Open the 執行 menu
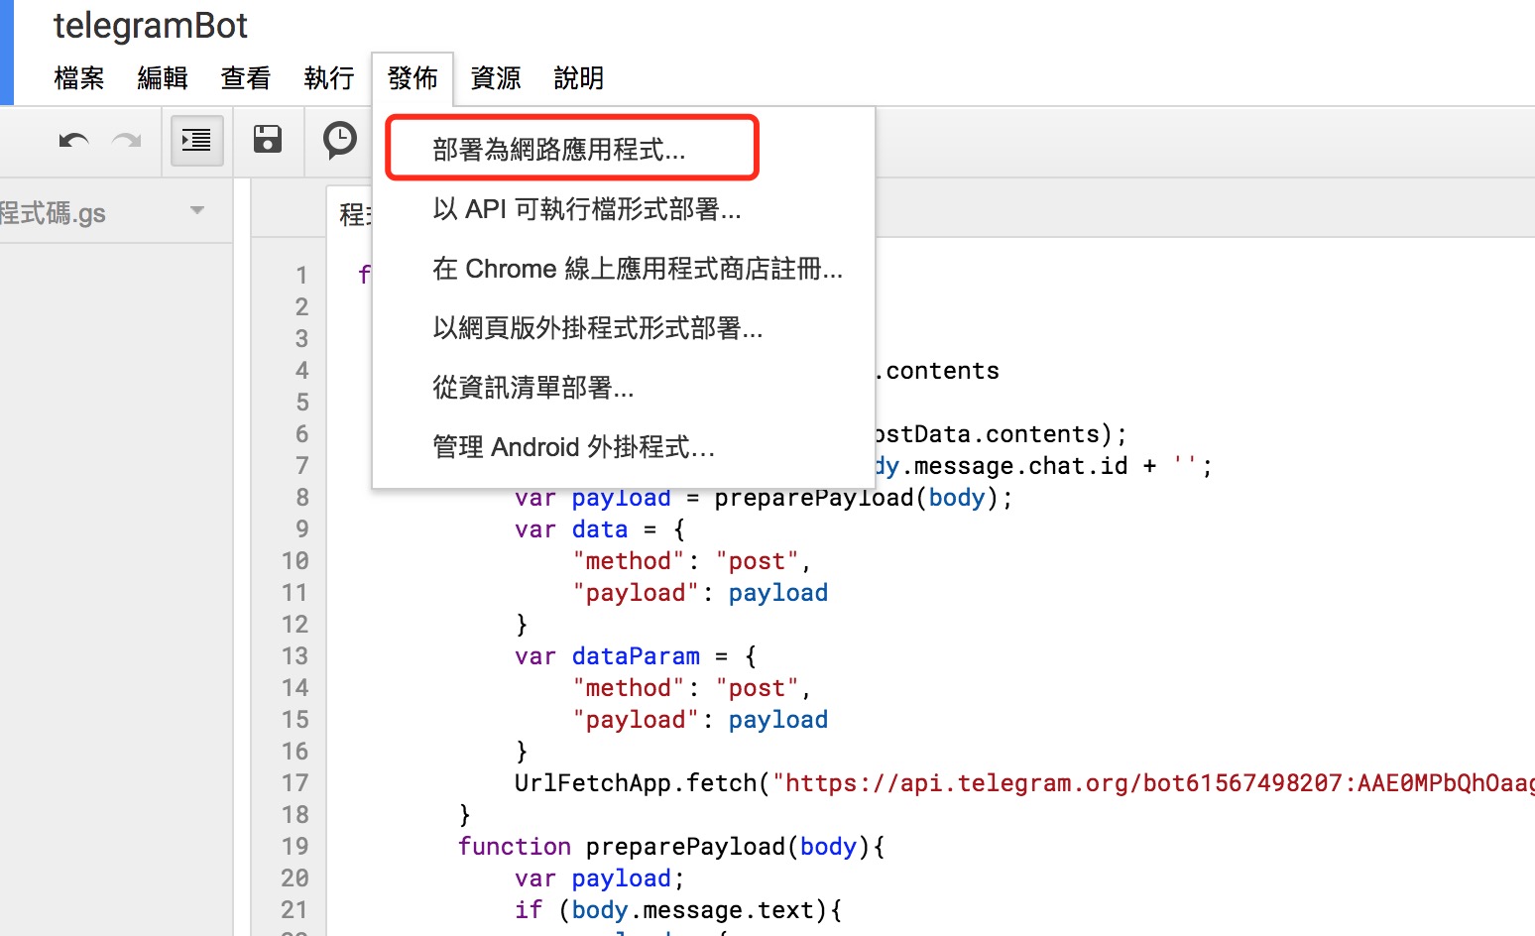This screenshot has height=936, width=1535. pos(329,78)
